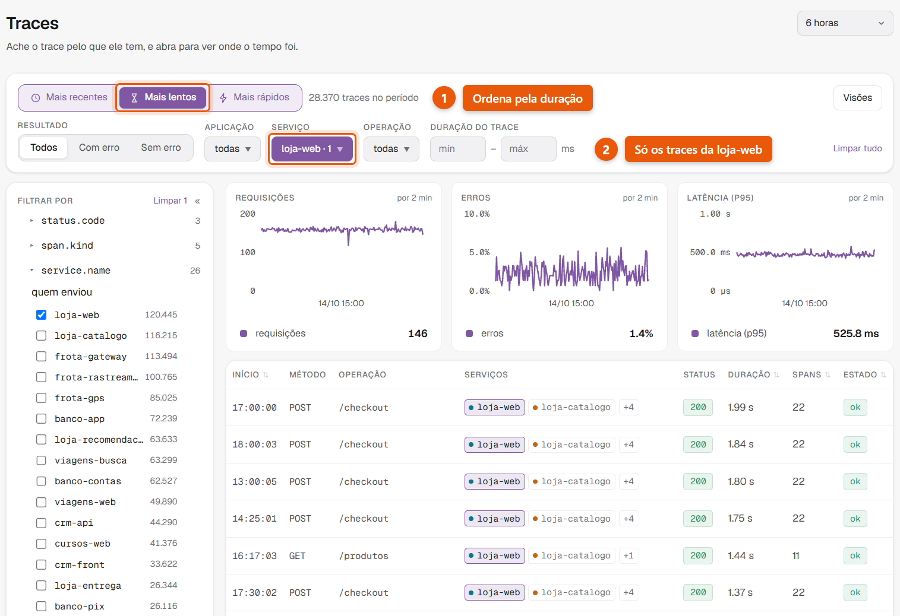
Task: Open the Visões button
Action: click(x=857, y=98)
